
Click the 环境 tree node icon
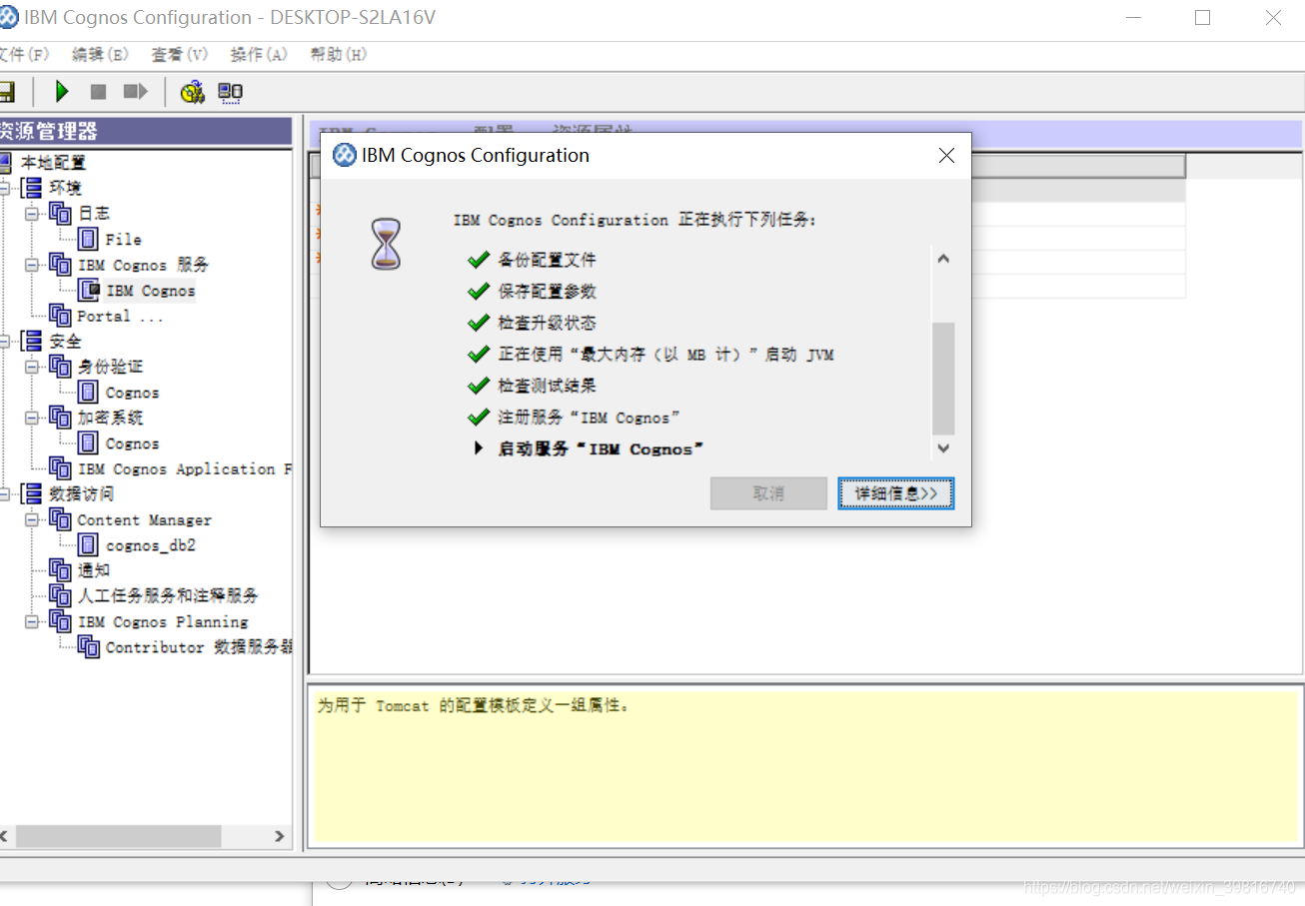[32, 188]
